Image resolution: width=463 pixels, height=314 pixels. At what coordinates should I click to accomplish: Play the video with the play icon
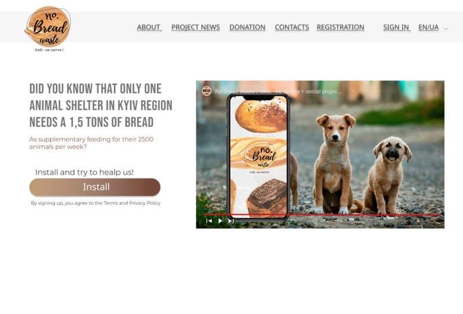(x=220, y=221)
